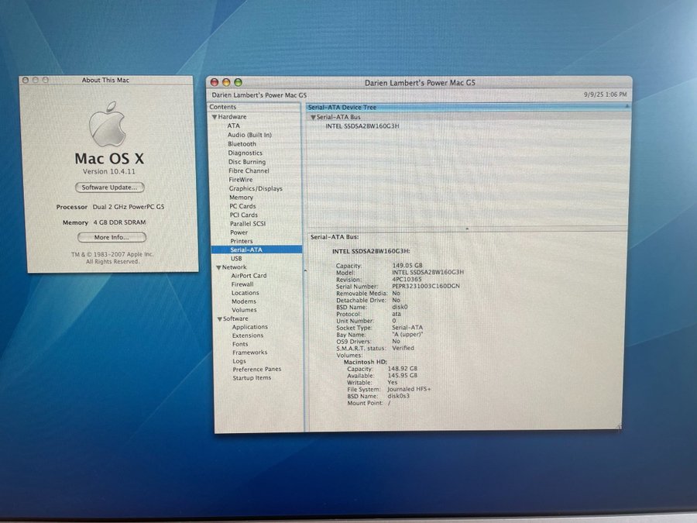This screenshot has height=523, width=697.
Task: Select INTEL SSDSA2BW160G3H in the device tree
Action: [362, 126]
